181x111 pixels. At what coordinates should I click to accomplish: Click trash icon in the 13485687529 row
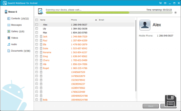coord(41,72)
